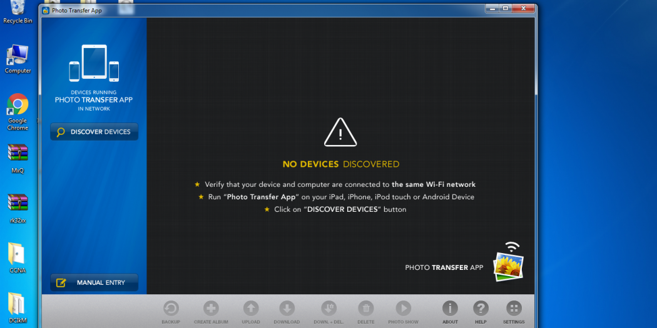Click the Create Album plus icon

tap(211, 309)
